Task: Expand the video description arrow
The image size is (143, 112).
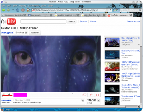Action: [83, 100]
